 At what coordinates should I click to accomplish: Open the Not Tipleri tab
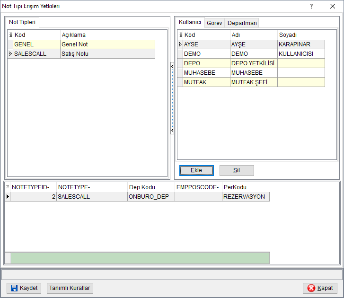point(22,22)
